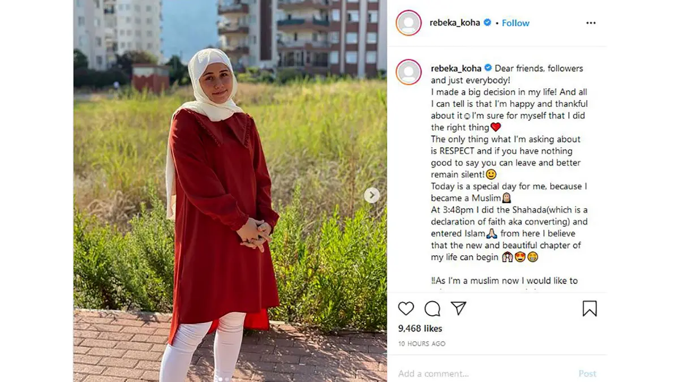View the 9,468 likes list
This screenshot has width=679, height=382.
coord(420,328)
